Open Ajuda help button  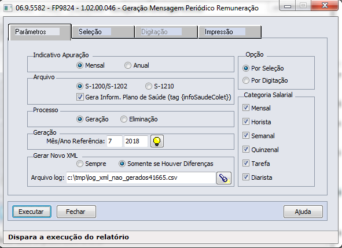[x=303, y=212]
